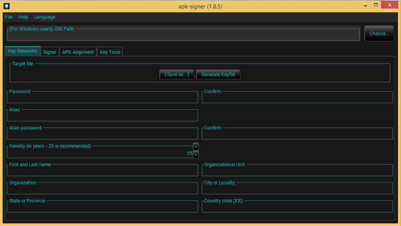Select the Alias password field
401x226 pixels.
point(102,134)
